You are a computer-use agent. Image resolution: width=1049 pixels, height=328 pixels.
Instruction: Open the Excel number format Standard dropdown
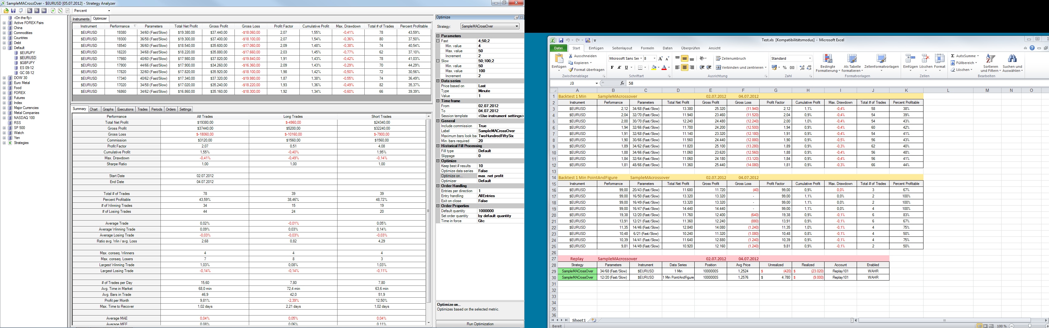tap(810, 59)
